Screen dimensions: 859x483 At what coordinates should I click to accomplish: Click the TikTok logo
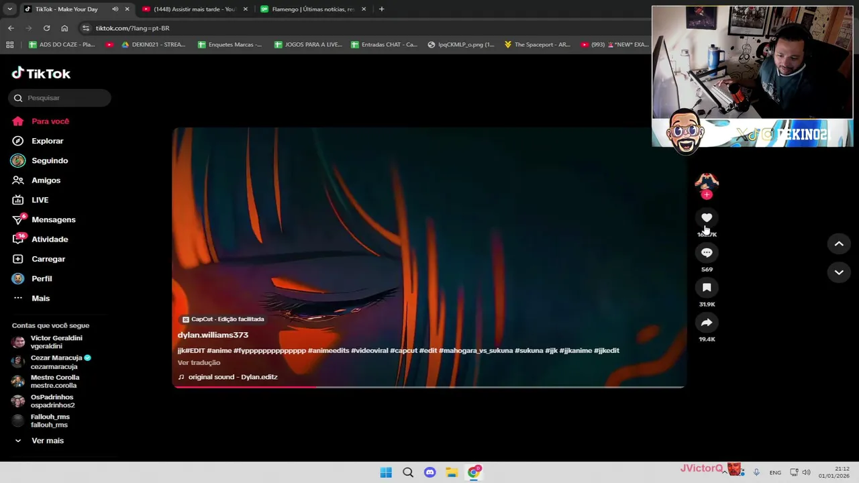41,73
